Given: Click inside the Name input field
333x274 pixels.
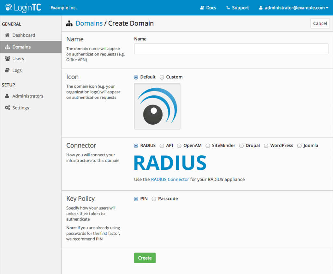Looking at the screenshot, I should click(231, 49).
